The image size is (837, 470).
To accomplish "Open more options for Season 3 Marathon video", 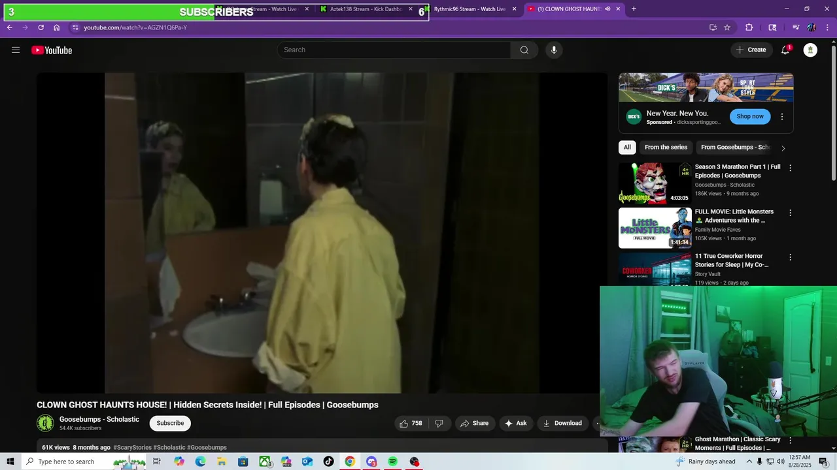I will 790,168.
